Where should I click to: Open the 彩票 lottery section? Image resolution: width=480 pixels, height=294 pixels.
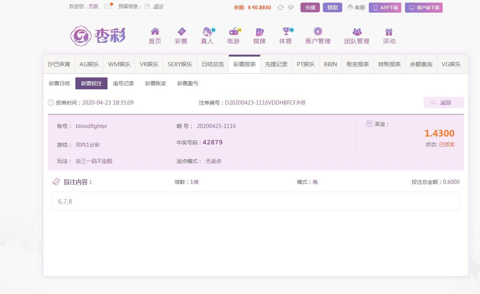coord(181,36)
